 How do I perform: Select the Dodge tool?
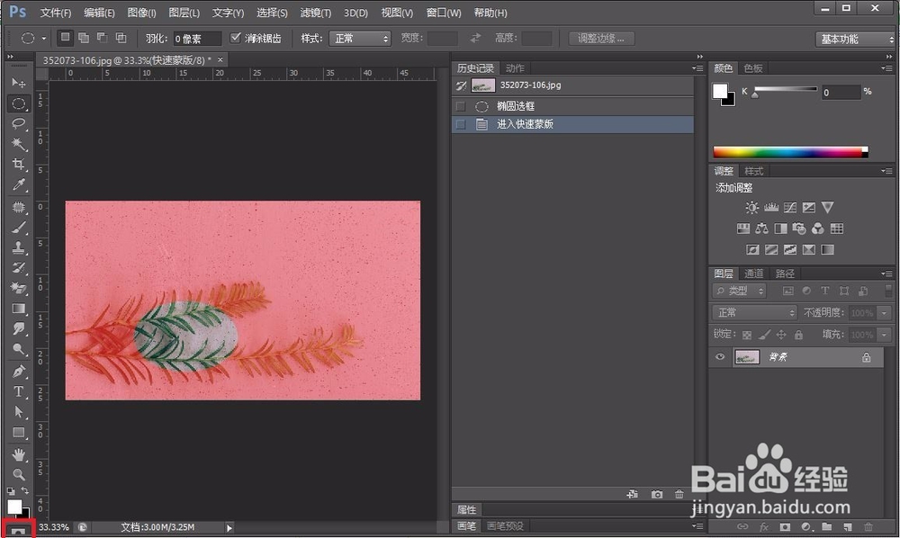[18, 349]
